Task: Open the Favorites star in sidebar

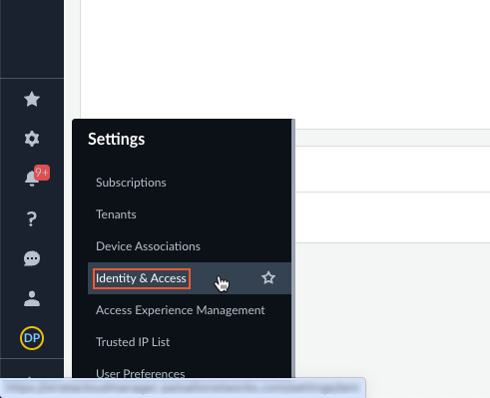Action: click(x=32, y=99)
